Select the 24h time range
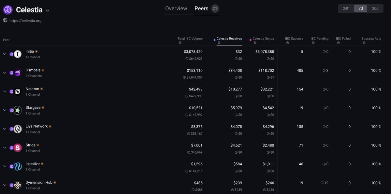The width and height of the screenshot is (391, 194). 346,8
